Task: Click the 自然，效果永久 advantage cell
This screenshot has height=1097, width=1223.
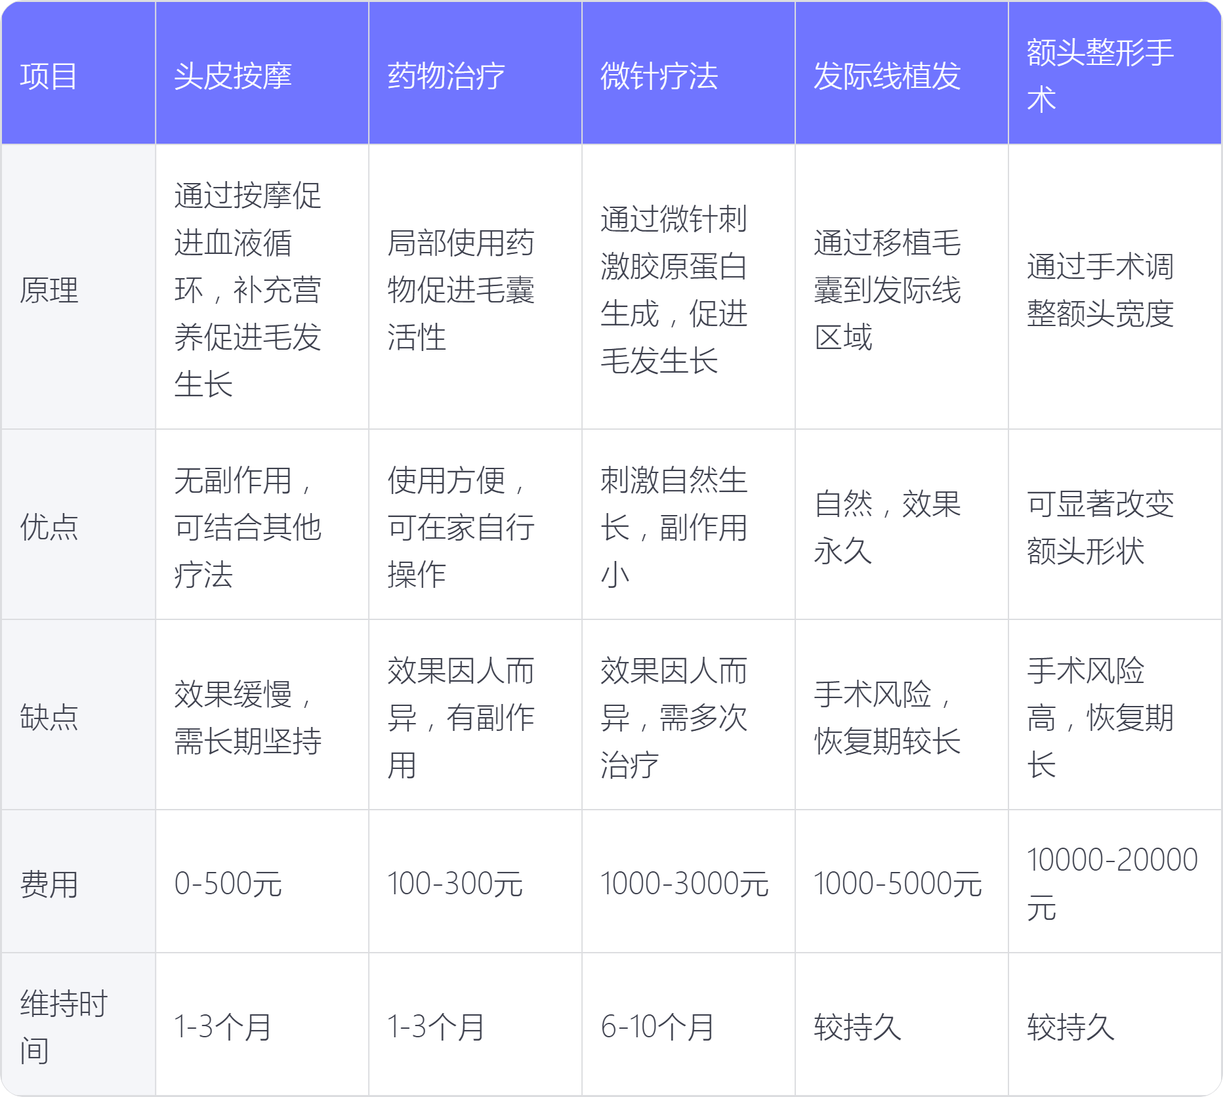Action: coord(887,526)
